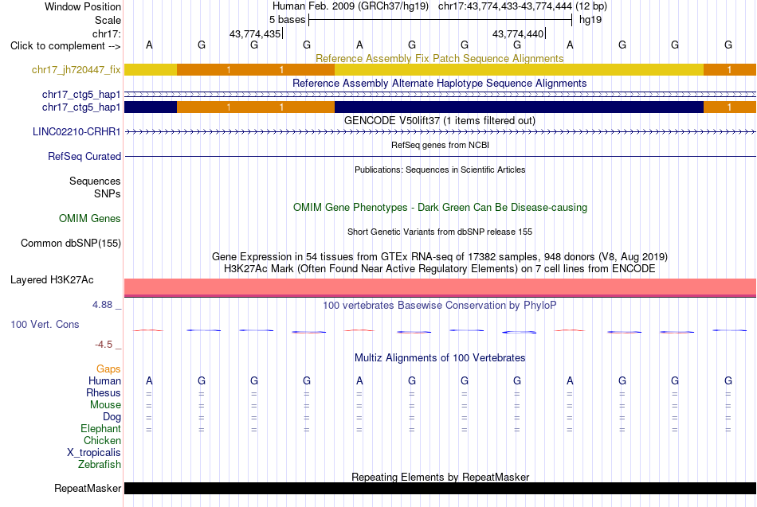Open the 'RefSeq genes from NCBI' title
Screen dimensions: 757x507
(440, 145)
